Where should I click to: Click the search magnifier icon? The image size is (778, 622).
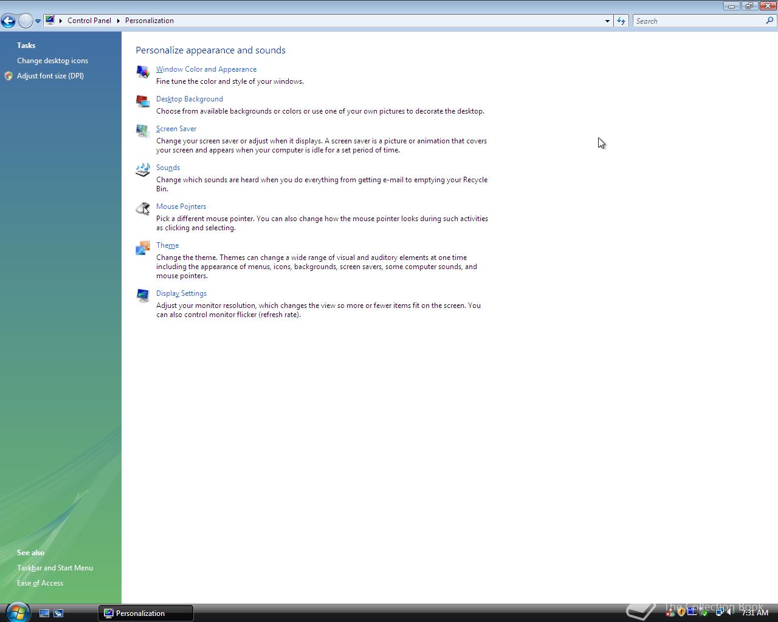pyautogui.click(x=770, y=21)
